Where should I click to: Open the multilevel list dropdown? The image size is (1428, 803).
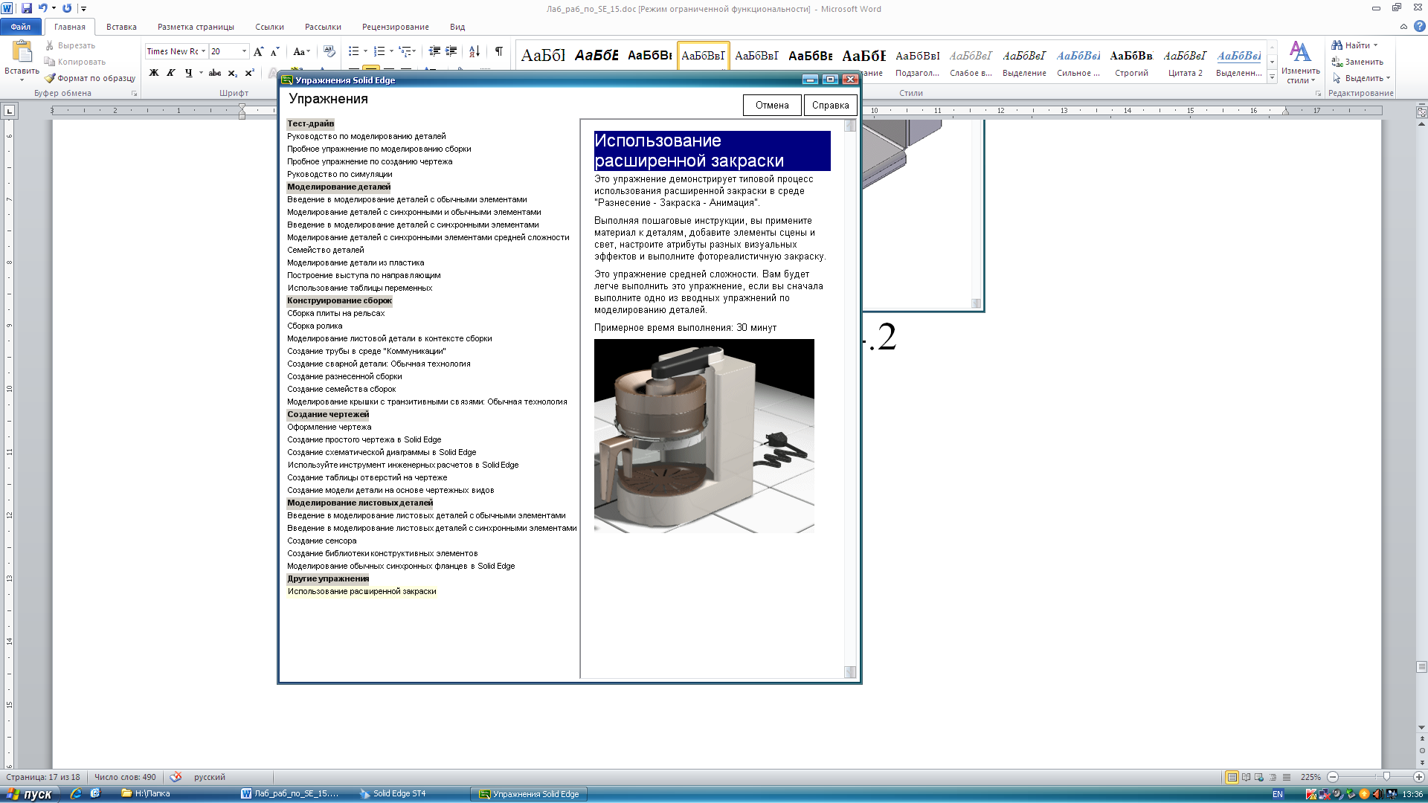[x=408, y=51]
